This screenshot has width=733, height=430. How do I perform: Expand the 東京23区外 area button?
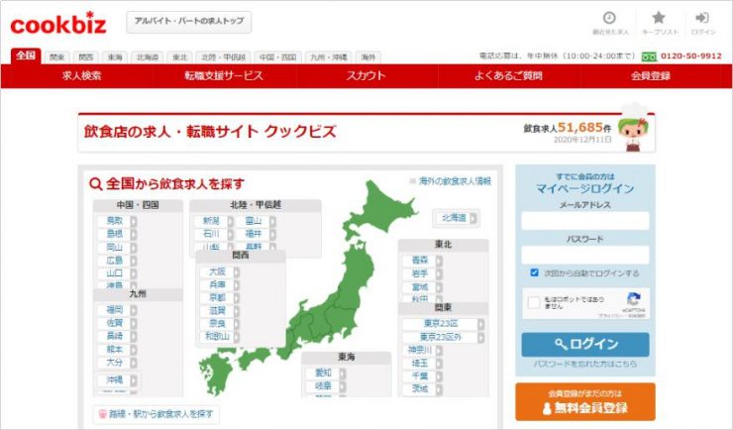pos(443,337)
